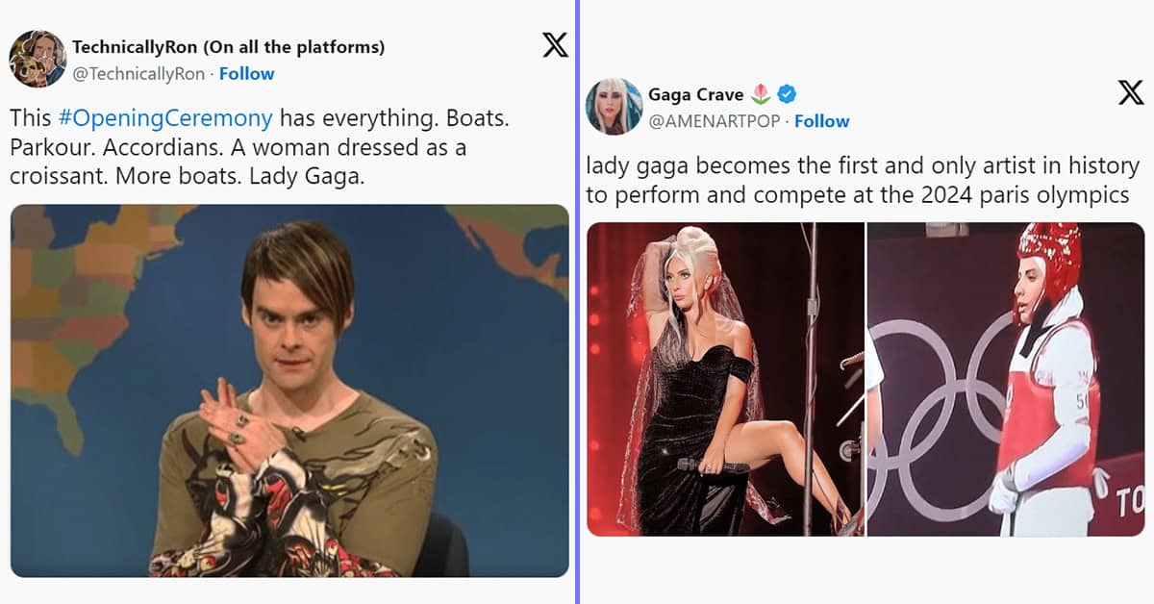Image resolution: width=1154 pixels, height=604 pixels.
Task: Open the #OpeningCeremony hashtag link
Action: pyautogui.click(x=165, y=118)
